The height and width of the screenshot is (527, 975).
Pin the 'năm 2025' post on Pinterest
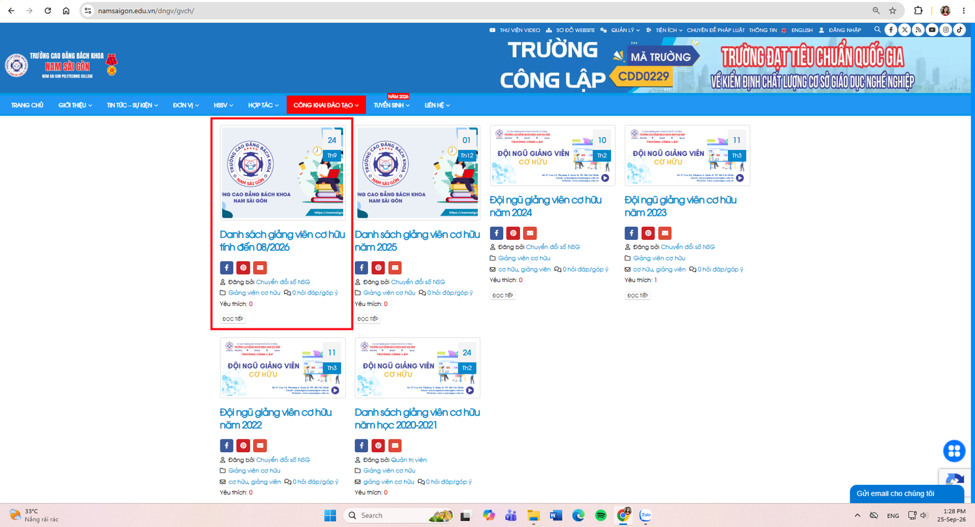coord(378,268)
